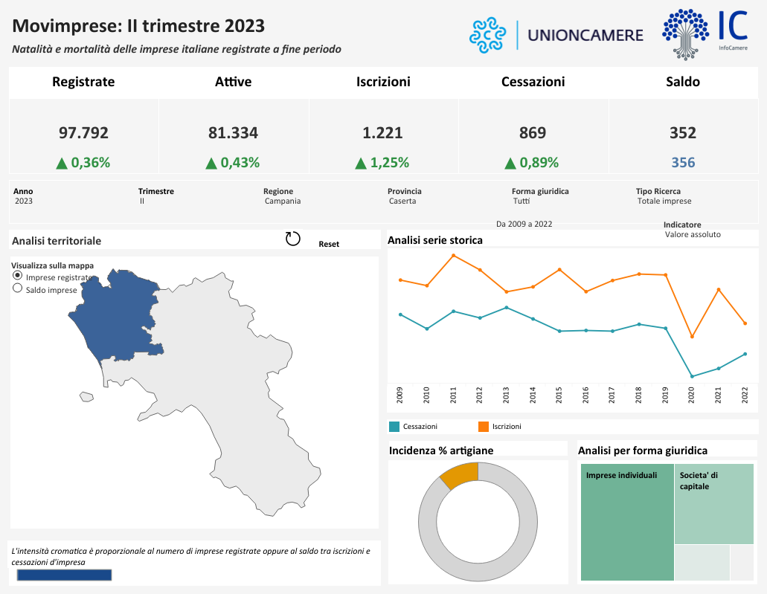Click the Iscrizioni value 1.221
Screen dimensions: 767x594
click(x=382, y=133)
